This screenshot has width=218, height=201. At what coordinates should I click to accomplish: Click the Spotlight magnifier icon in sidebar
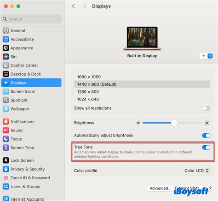pyautogui.click(x=6, y=100)
